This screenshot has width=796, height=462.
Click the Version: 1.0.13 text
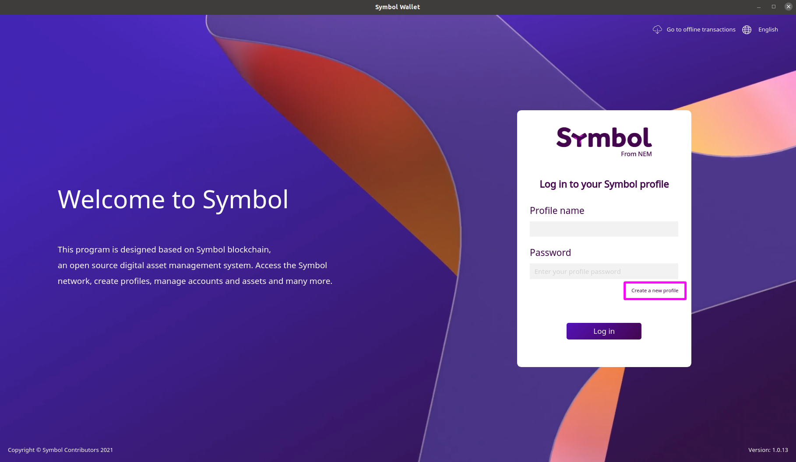[768, 450]
